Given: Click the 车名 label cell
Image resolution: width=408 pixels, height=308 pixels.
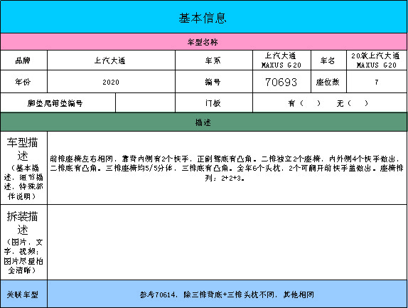Looking at the screenshot, I should click(328, 60).
